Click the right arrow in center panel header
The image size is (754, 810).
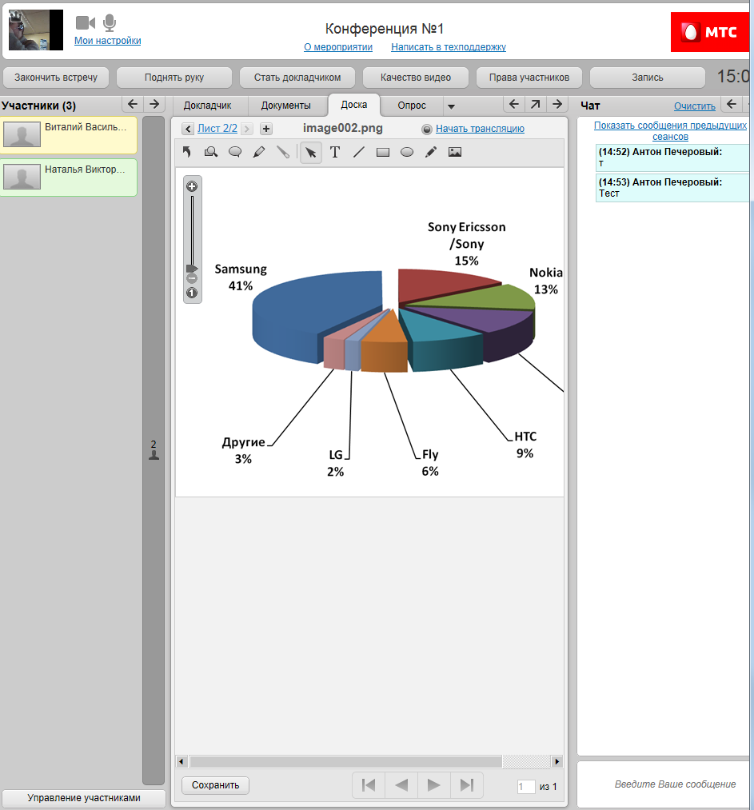coord(557,105)
